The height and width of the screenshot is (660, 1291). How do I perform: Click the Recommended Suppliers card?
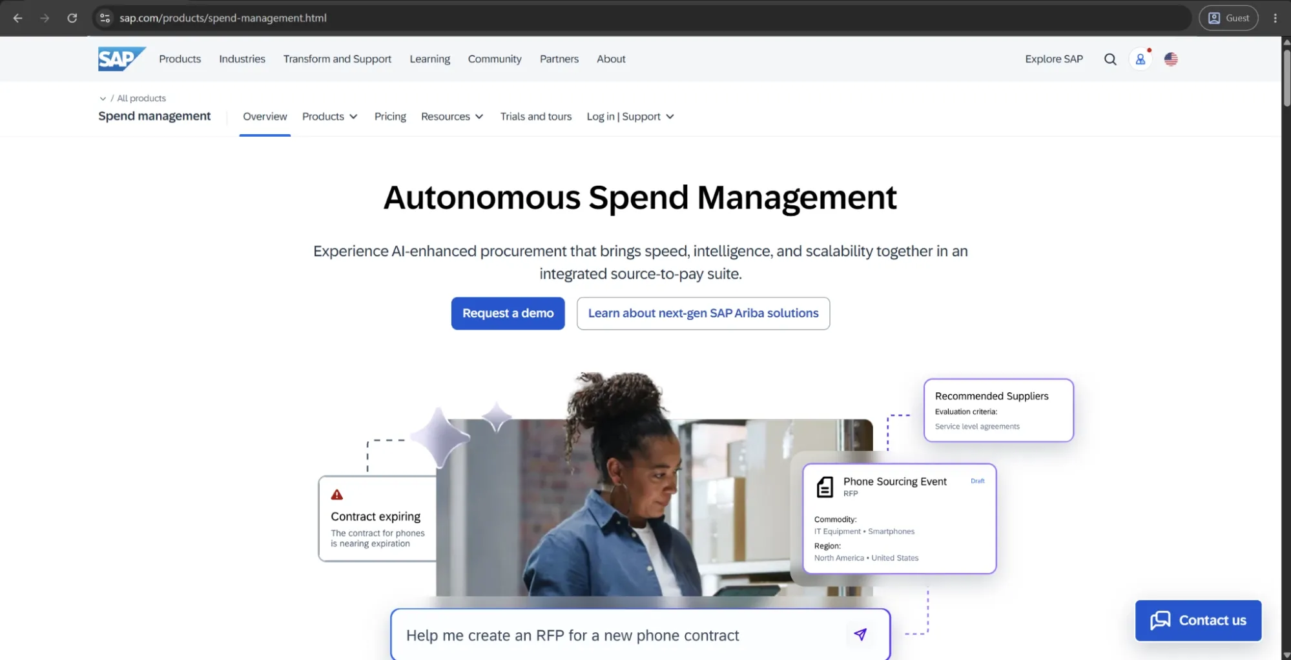(x=998, y=410)
